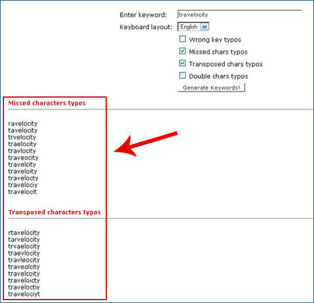Click the Missed characters typos heading
The height and width of the screenshot is (303, 314).
click(47, 103)
